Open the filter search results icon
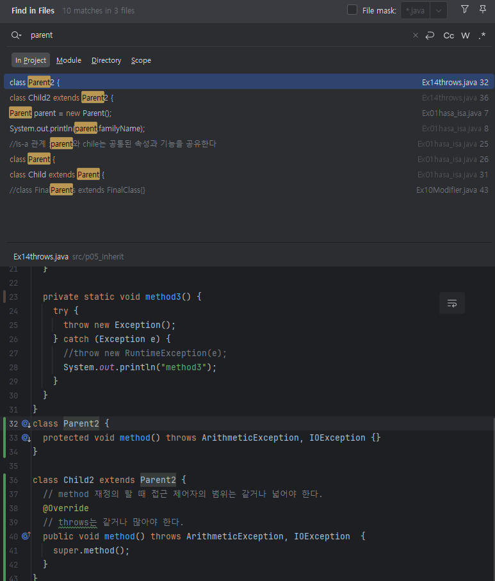 point(465,9)
